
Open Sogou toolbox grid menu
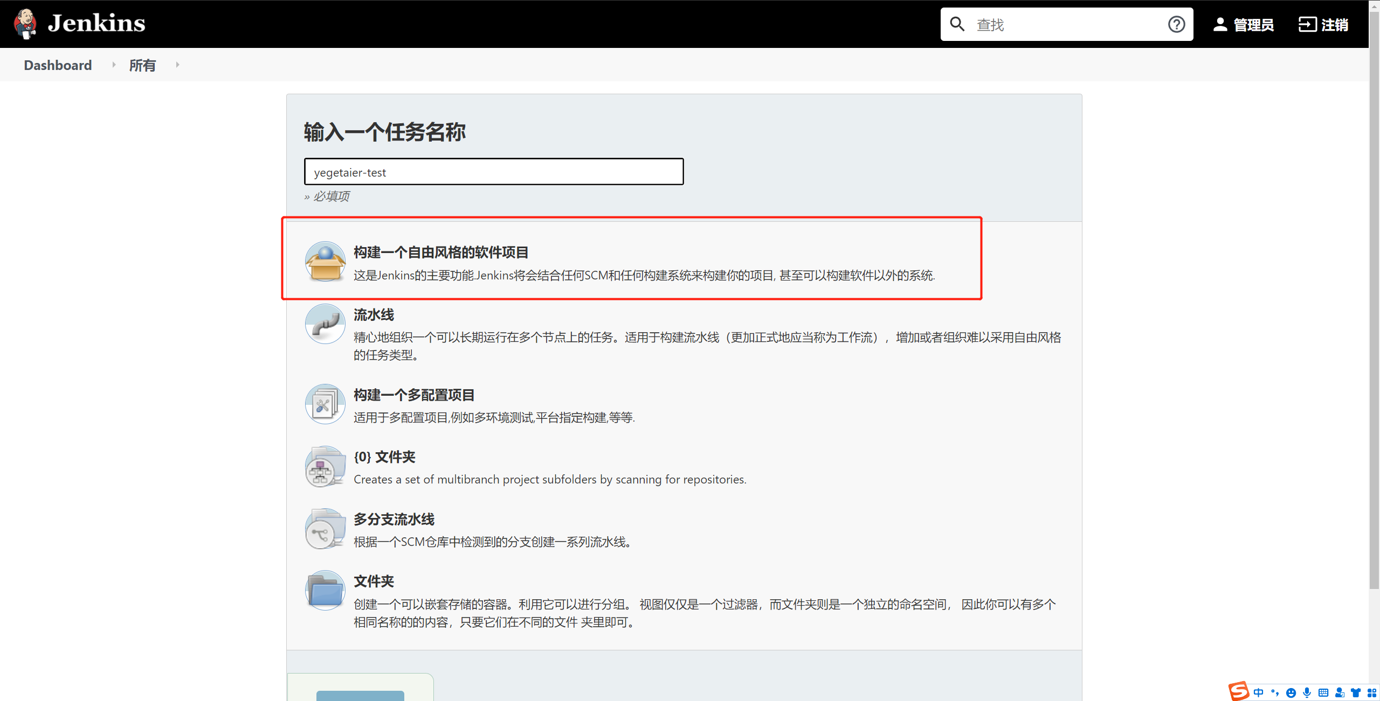pyautogui.click(x=1372, y=692)
